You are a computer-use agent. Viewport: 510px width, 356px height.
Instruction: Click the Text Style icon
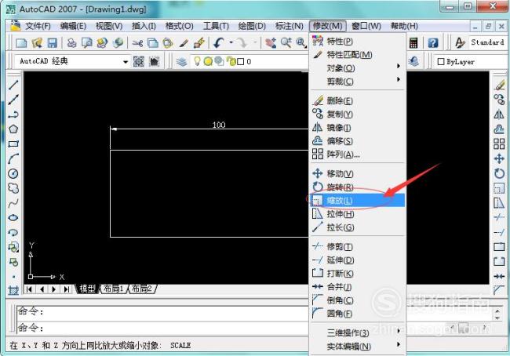tap(460, 43)
